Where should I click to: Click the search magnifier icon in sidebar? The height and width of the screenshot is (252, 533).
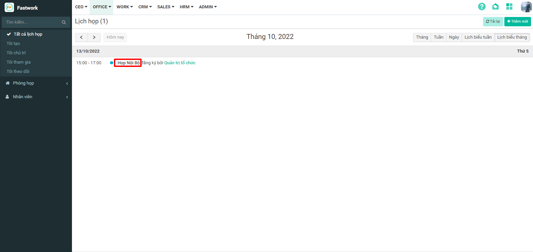pyautogui.click(x=64, y=22)
